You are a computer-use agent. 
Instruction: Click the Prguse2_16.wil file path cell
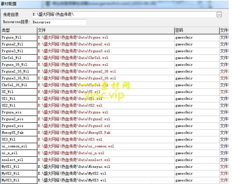click(x=105, y=72)
